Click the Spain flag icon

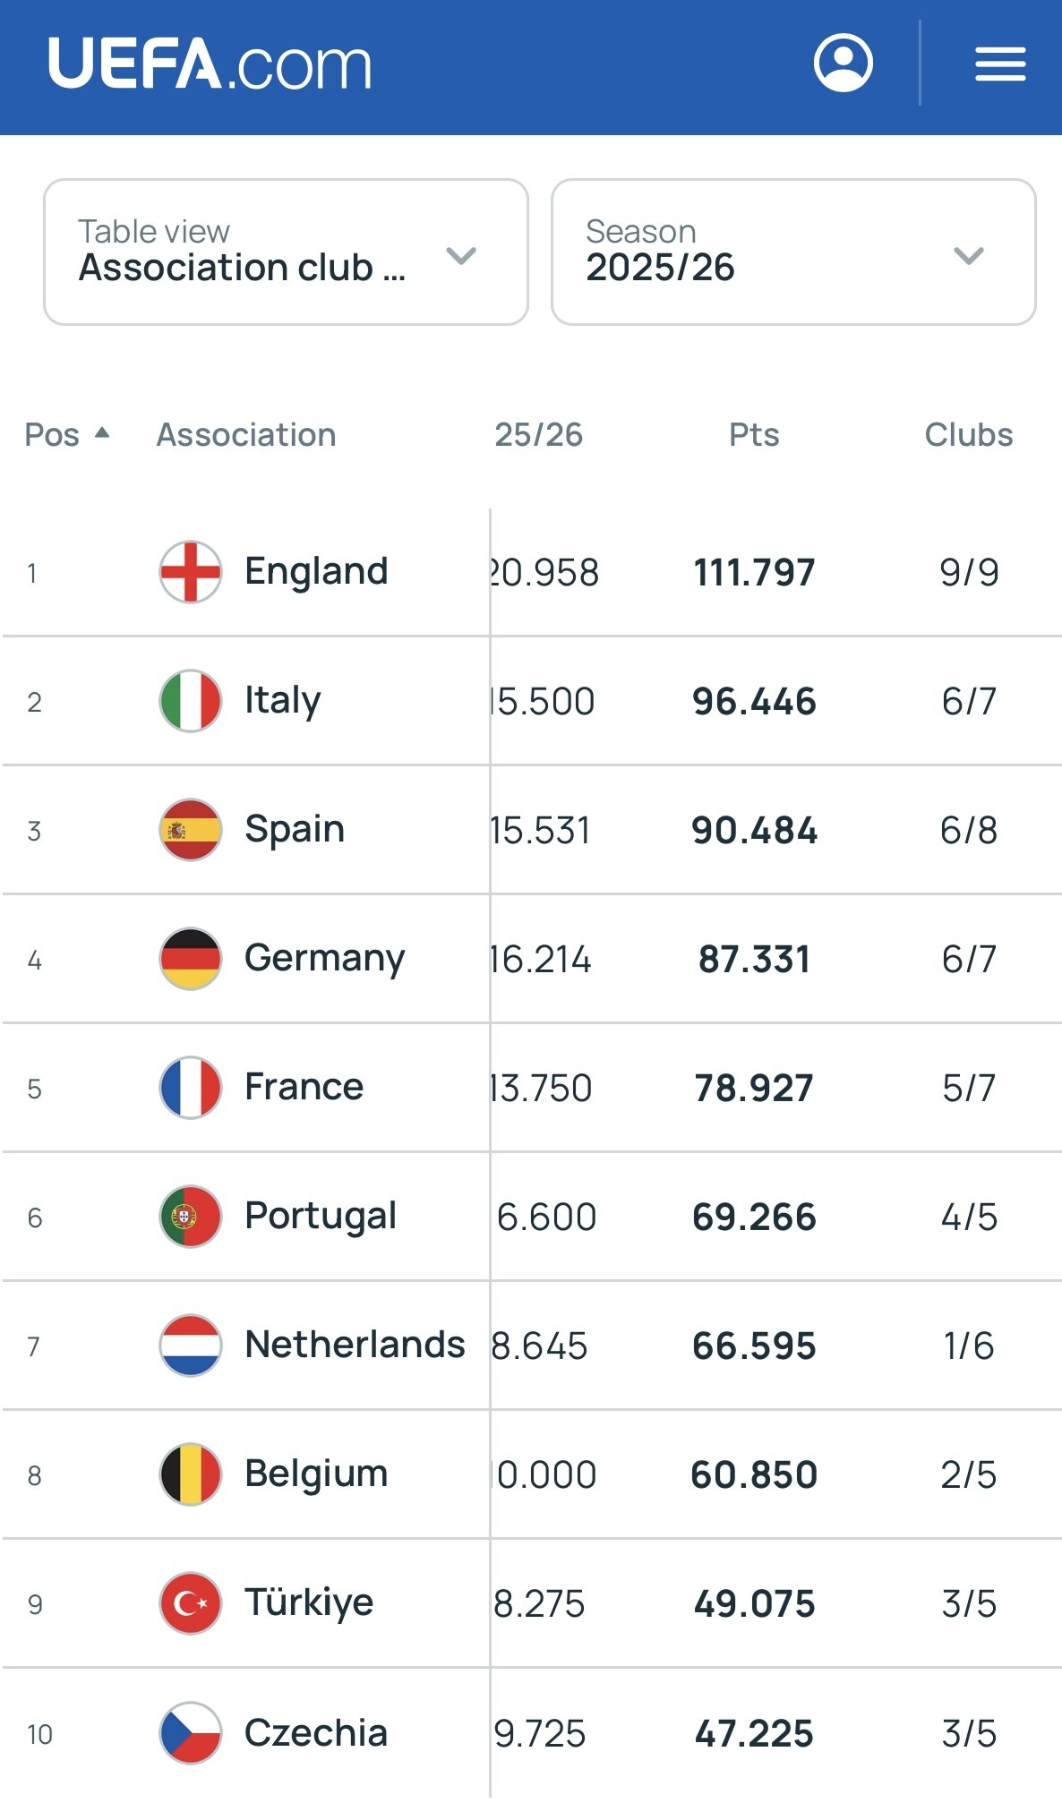pos(190,830)
